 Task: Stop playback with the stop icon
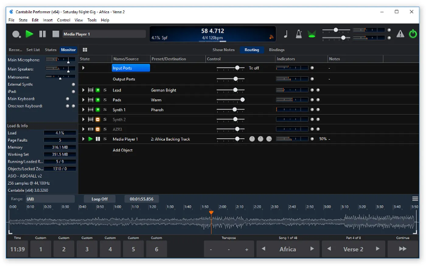pos(56,34)
